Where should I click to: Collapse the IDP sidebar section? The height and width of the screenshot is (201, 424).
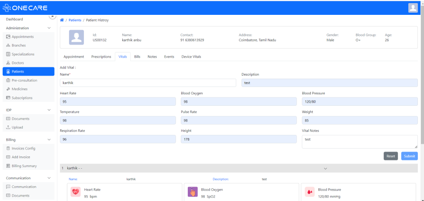point(49,110)
